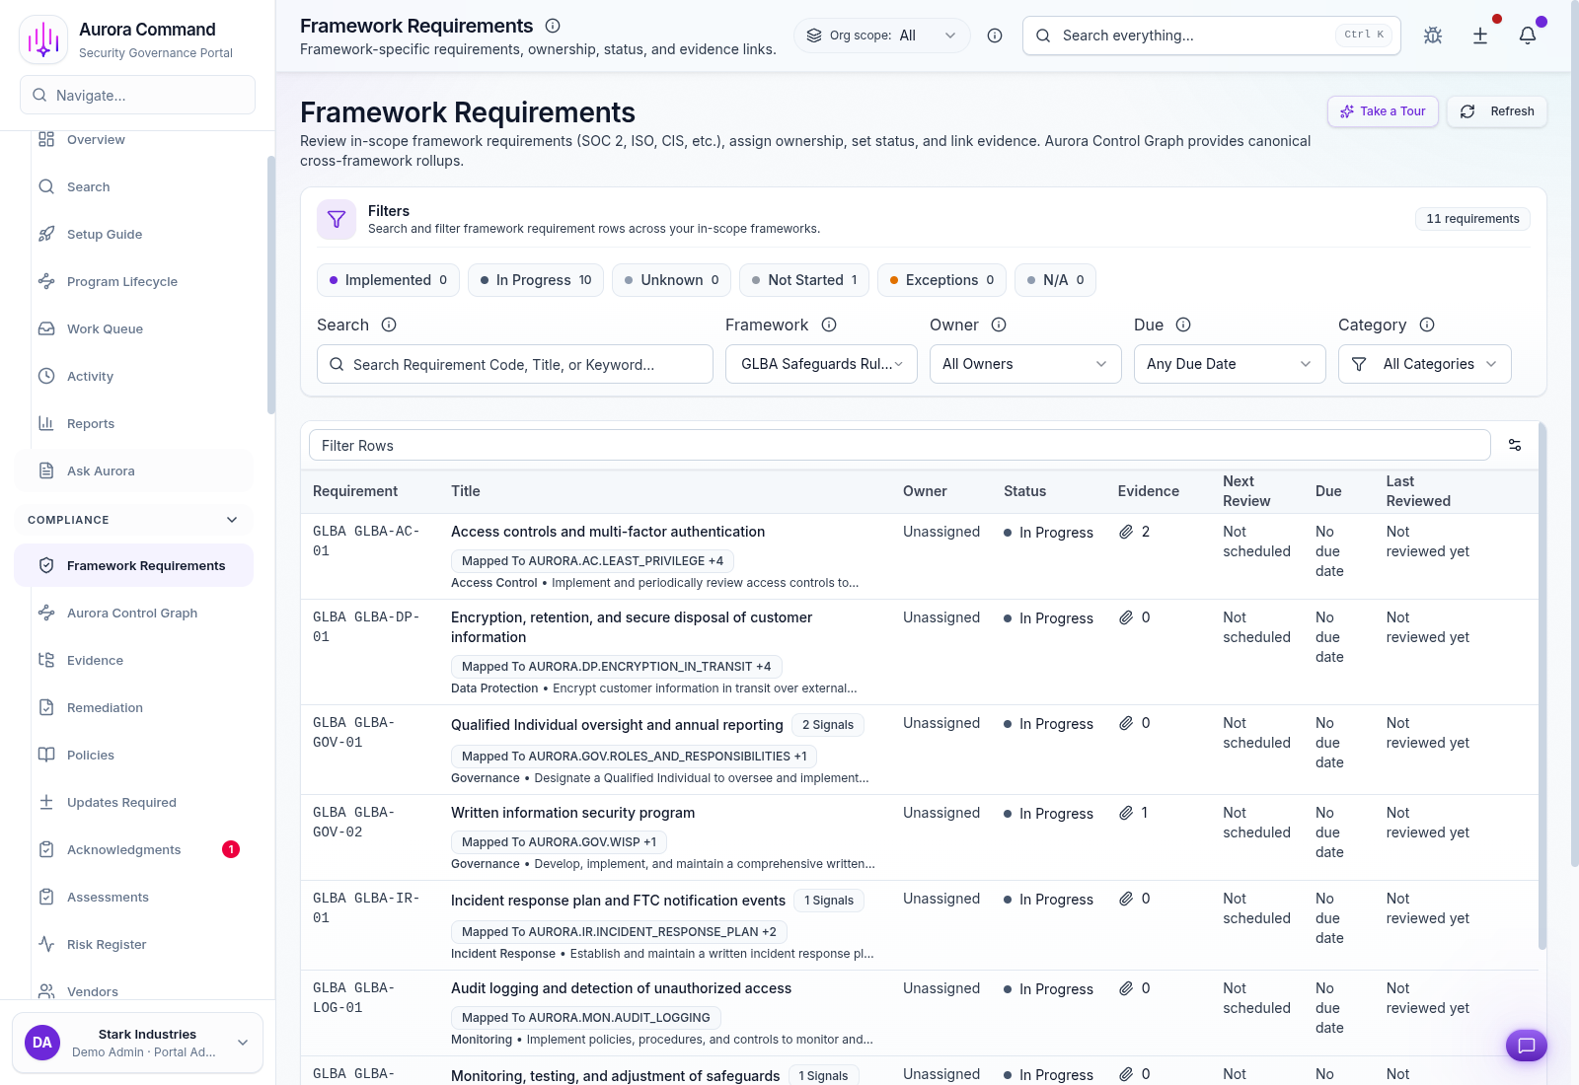Click the Filter Rows input field
This screenshot has height=1085, width=1579.
pyautogui.click(x=898, y=445)
